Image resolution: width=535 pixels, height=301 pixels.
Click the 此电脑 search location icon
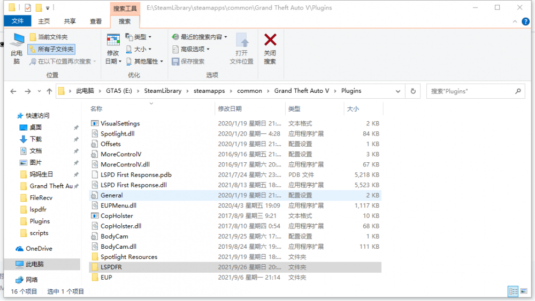[x=17, y=42]
